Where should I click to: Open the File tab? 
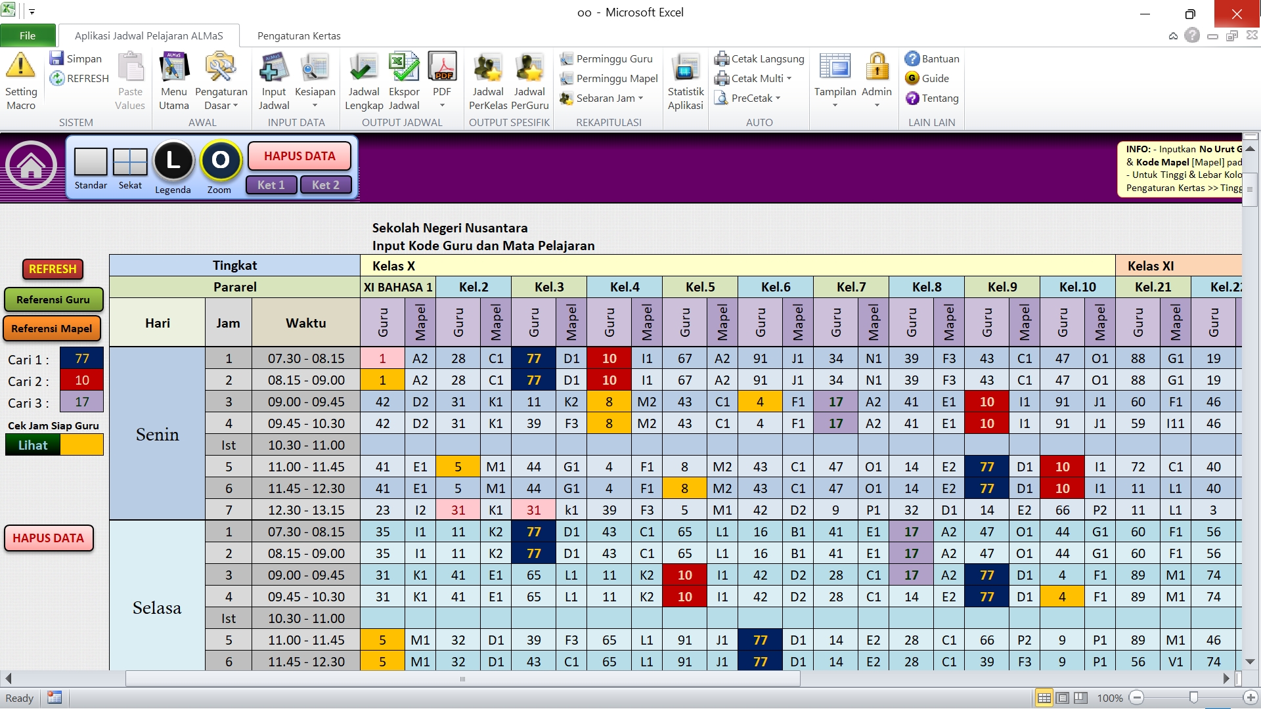click(28, 35)
